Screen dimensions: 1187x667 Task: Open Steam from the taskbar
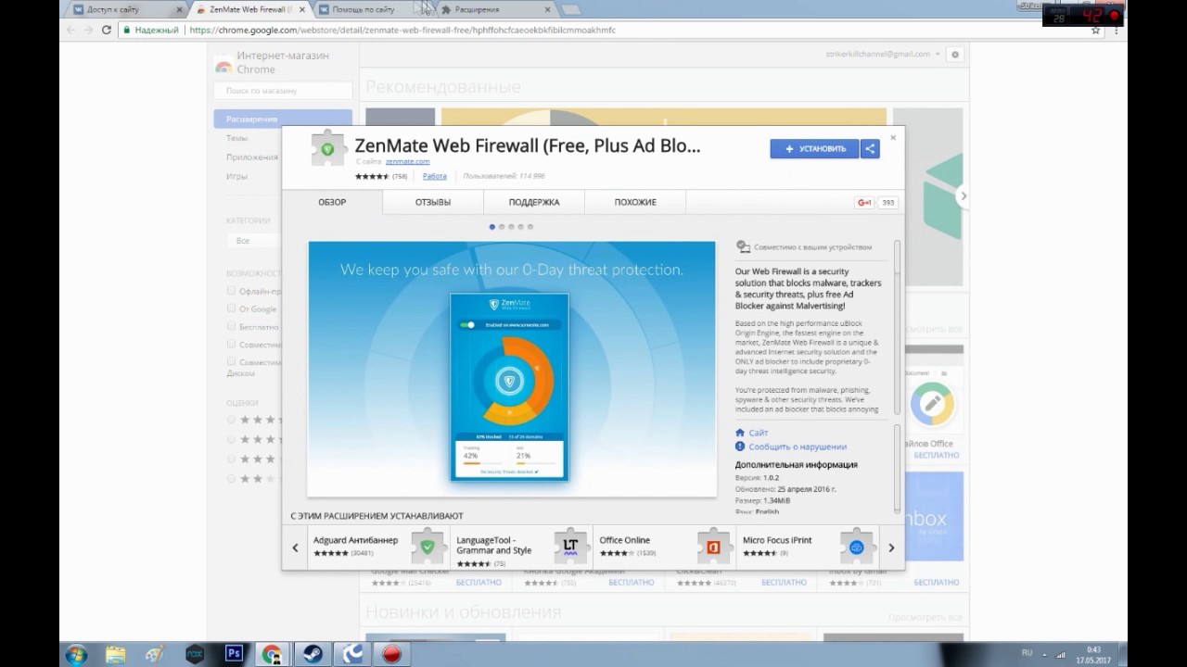click(x=313, y=653)
